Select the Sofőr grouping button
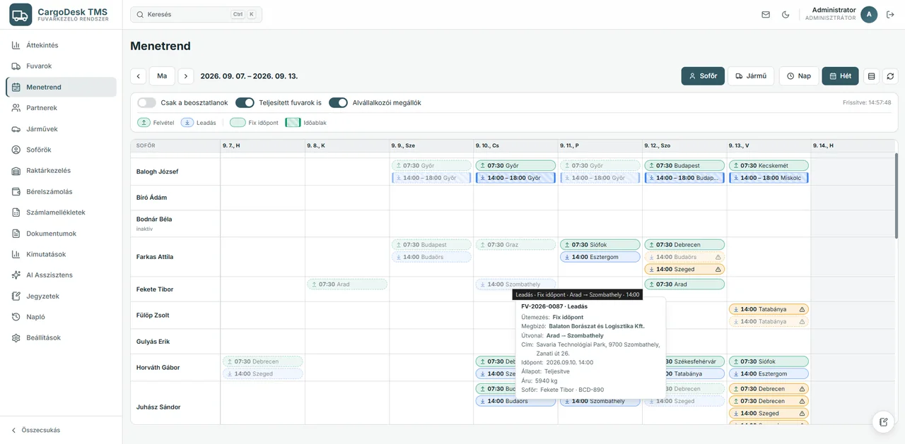This screenshot has width=905, height=444. [x=703, y=76]
